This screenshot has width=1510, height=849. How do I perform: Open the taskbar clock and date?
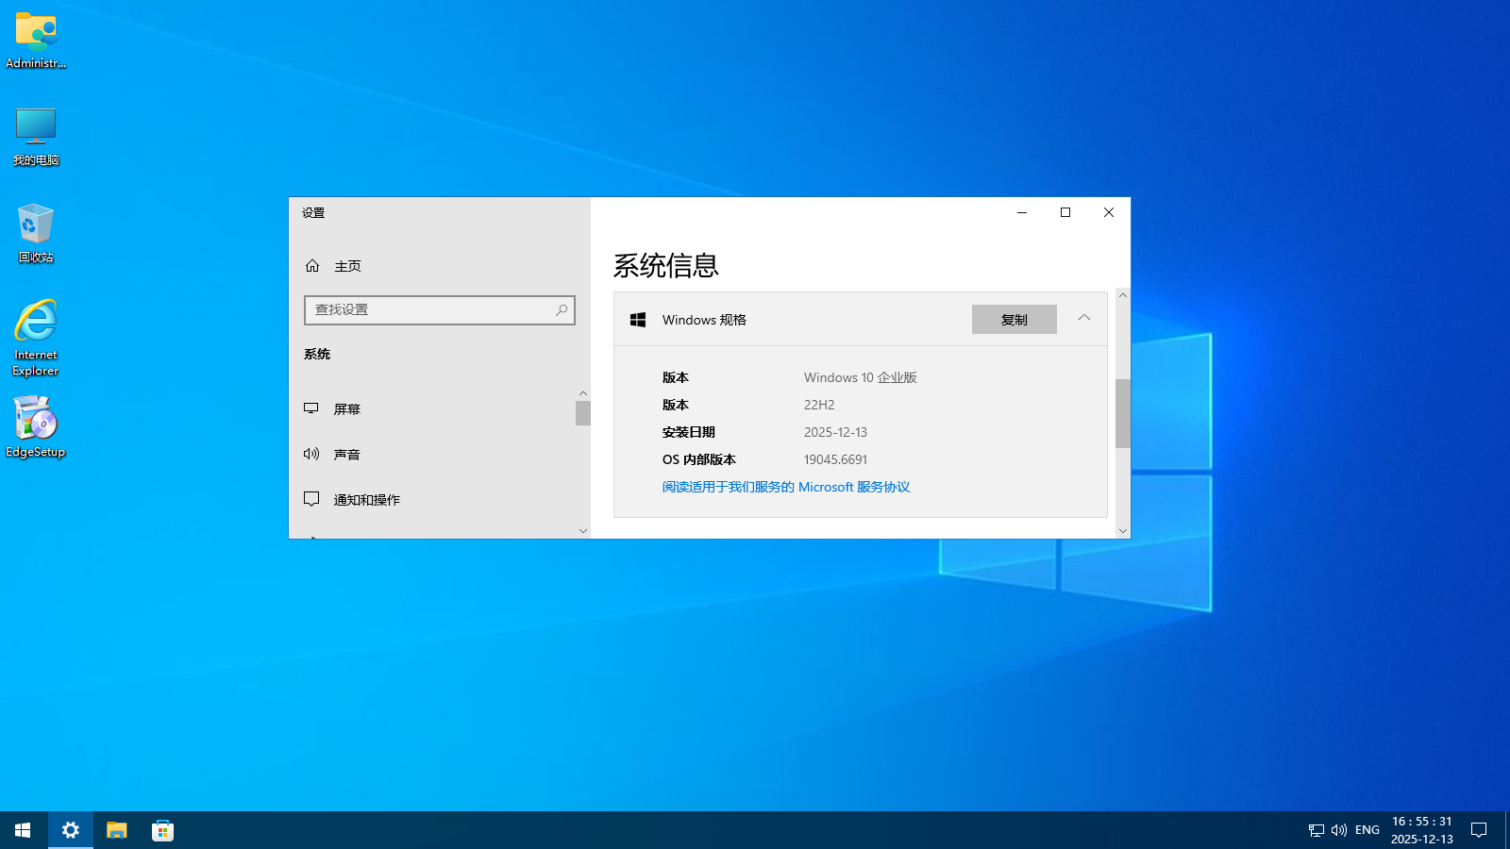click(1422, 830)
